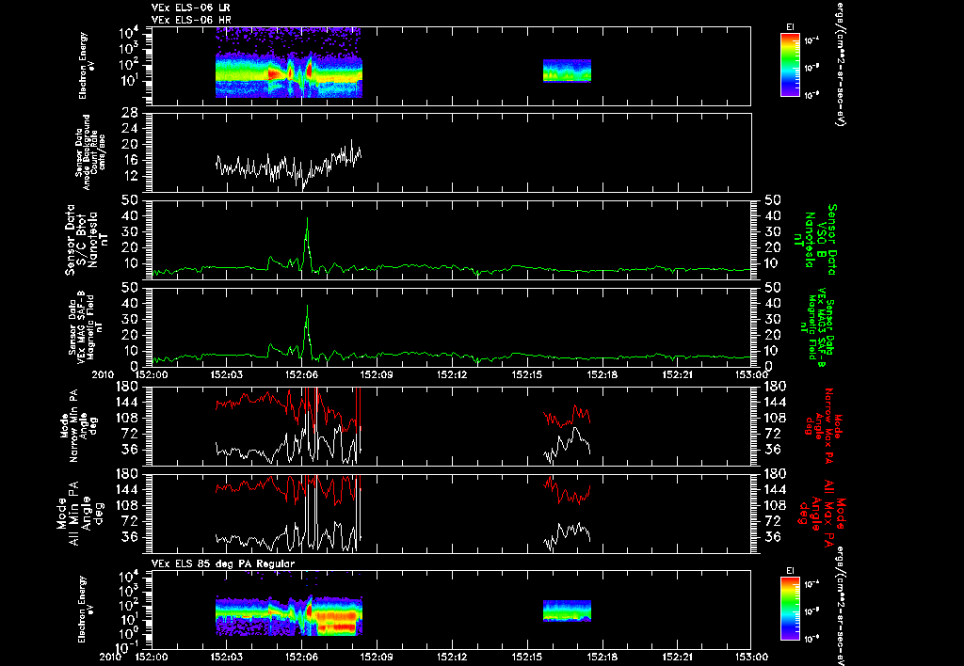Click '152:03' on the lowest time axis
Viewport: 964px width, 666px height.
point(226,657)
